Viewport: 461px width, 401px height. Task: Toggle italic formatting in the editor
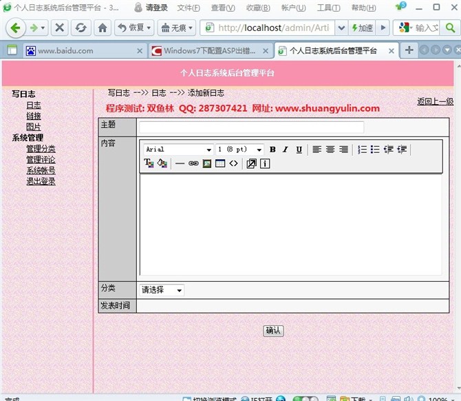(285, 150)
